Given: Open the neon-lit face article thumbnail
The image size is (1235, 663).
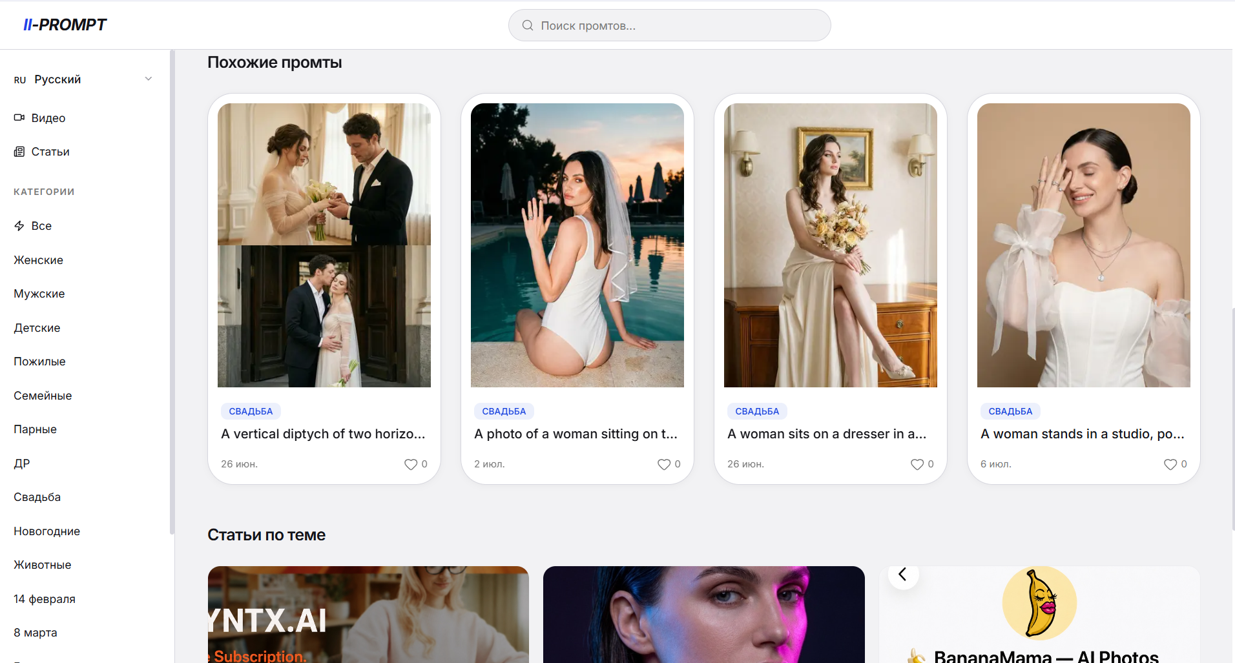Looking at the screenshot, I should click(x=703, y=615).
